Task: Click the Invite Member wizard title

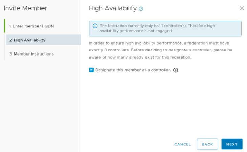Action: point(25,8)
